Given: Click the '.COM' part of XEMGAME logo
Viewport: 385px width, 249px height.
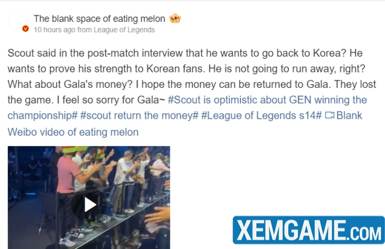Looking at the screenshot, I should point(365,234).
